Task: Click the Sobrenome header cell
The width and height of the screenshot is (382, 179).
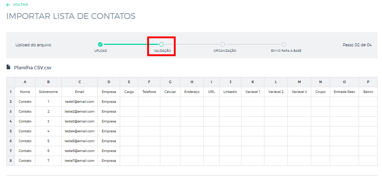Action: point(49,92)
